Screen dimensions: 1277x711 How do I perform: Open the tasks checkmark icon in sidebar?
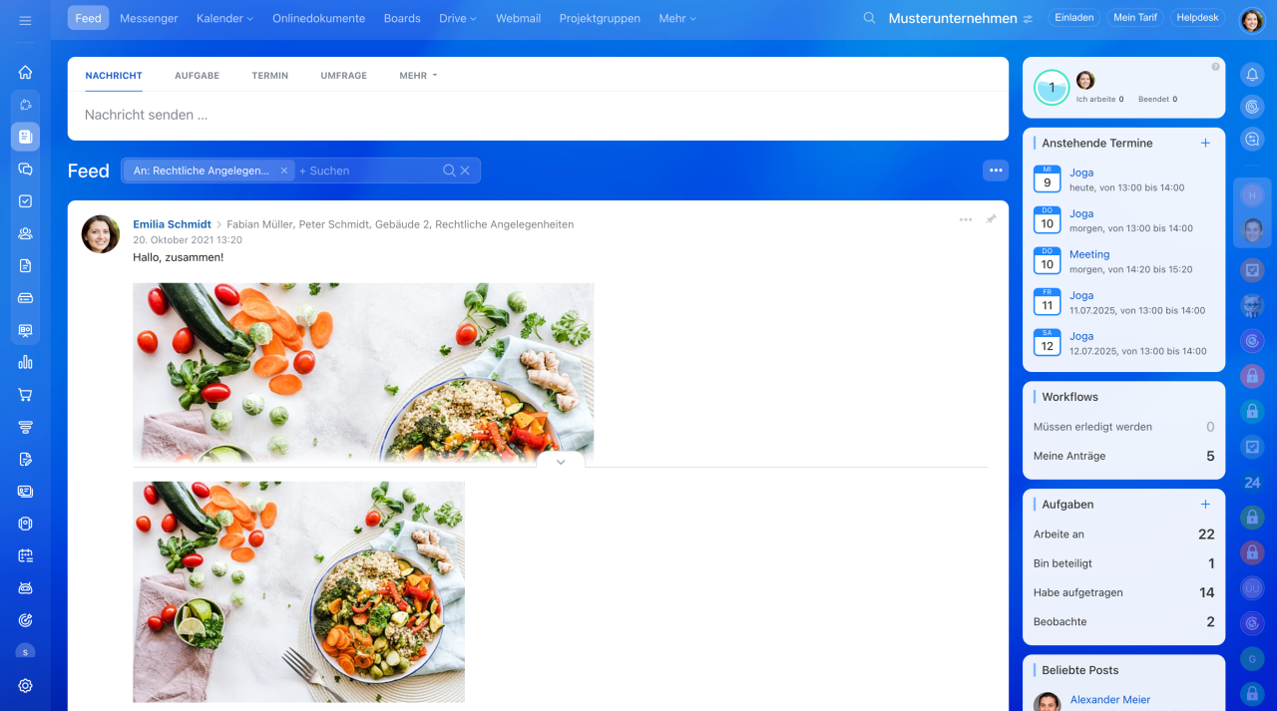25,201
